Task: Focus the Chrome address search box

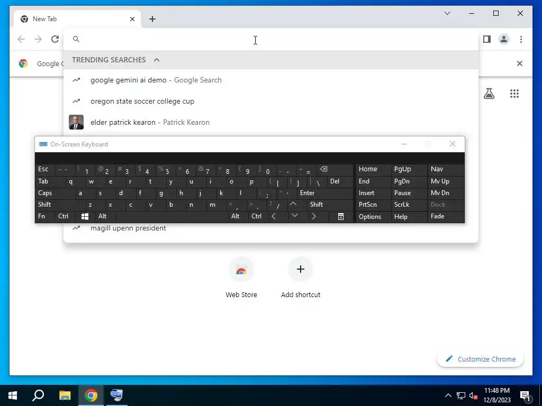Action: [271, 39]
